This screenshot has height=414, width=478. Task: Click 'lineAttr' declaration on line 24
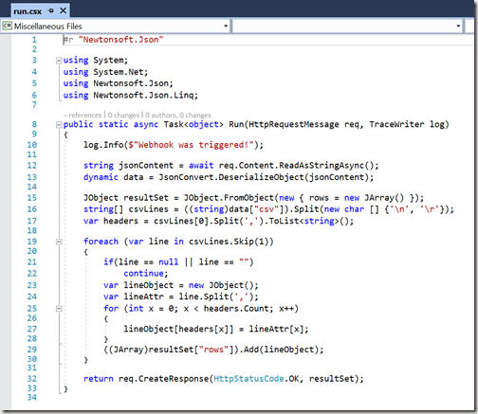[x=143, y=297]
